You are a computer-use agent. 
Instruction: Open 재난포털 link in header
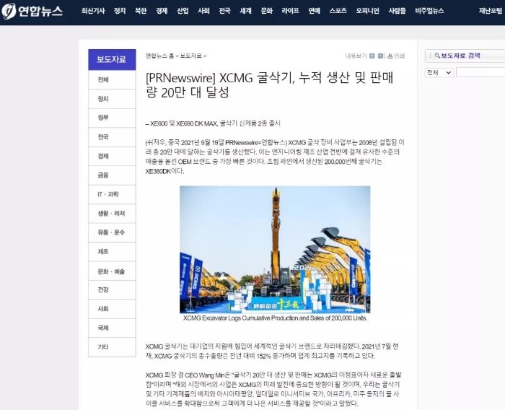pyautogui.click(x=491, y=11)
